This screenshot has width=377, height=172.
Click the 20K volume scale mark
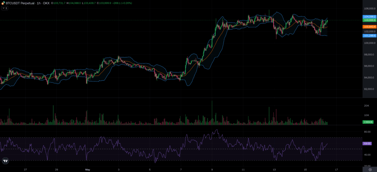point(367,106)
